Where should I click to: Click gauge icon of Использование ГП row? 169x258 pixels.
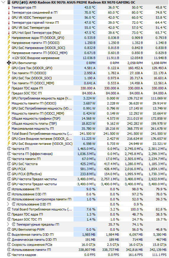coord(9,189)
